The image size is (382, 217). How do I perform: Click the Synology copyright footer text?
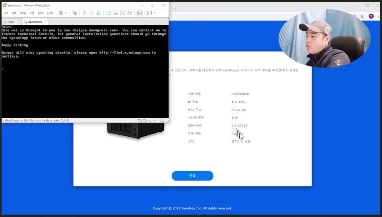[x=193, y=208]
